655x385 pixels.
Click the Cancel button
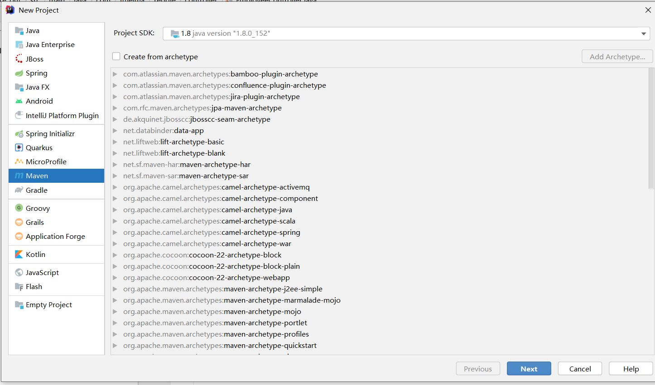tap(580, 369)
